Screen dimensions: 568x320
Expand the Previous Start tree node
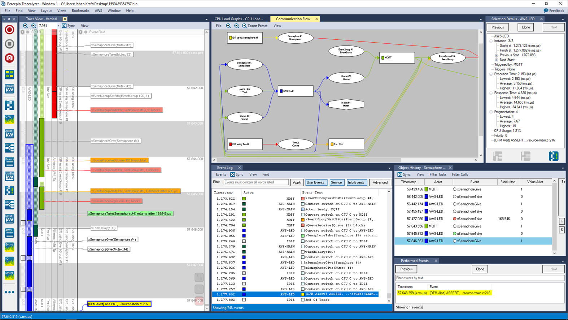point(497,55)
